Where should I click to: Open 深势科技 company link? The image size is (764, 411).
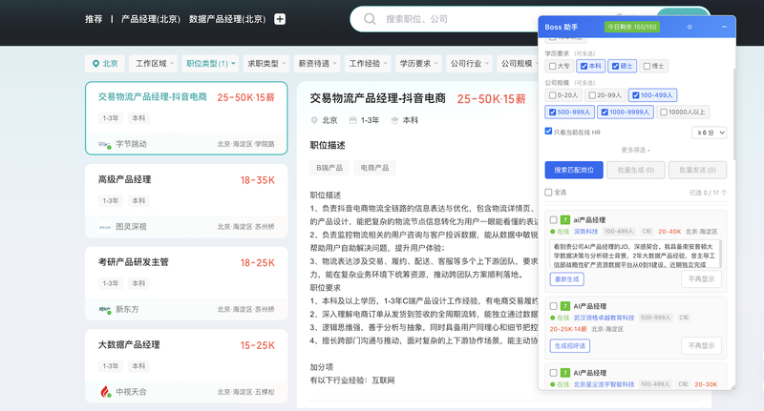585,232
